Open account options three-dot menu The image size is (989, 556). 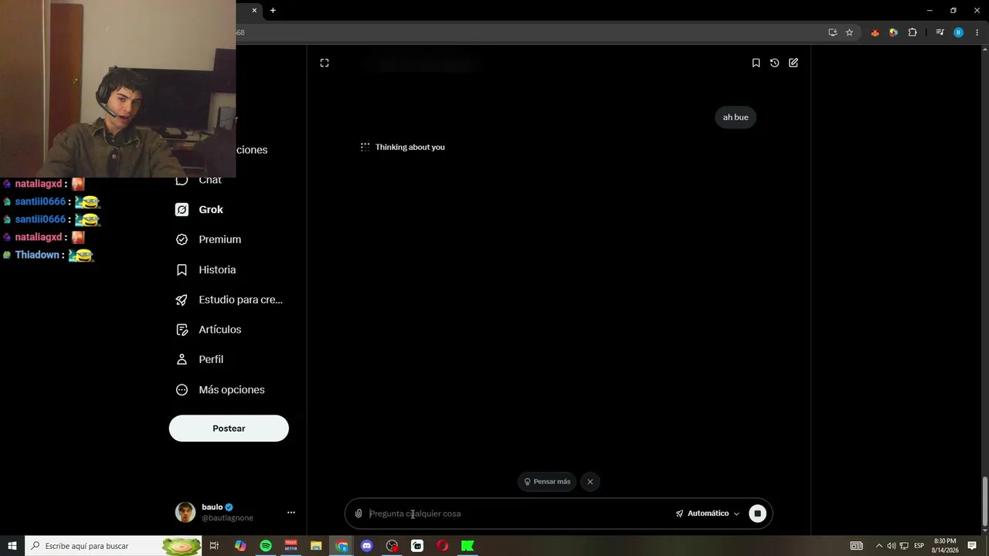tap(291, 513)
